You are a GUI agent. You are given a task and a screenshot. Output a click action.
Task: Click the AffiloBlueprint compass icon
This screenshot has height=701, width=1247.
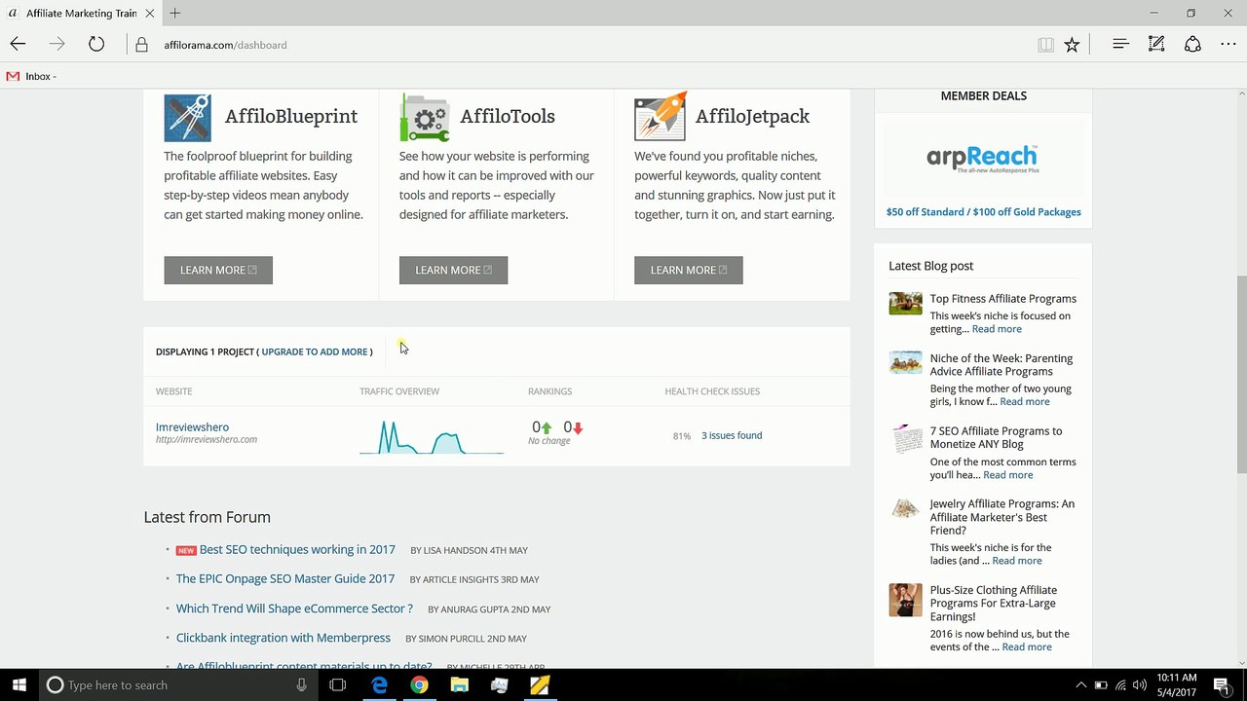[187, 118]
